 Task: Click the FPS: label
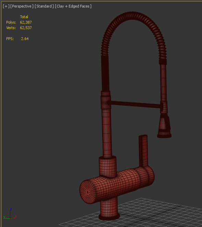coord(10,39)
